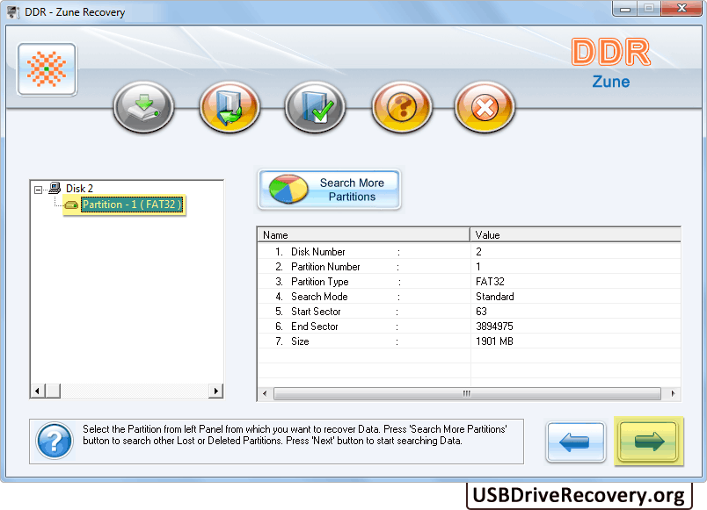Proceed with the green Next arrow
This screenshot has width=707, height=510.
point(648,442)
